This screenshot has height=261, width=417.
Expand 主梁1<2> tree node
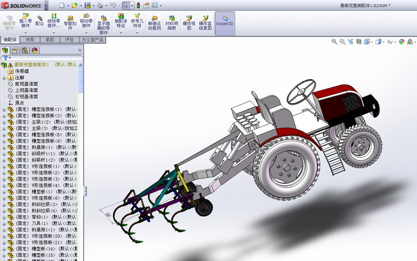(x=4, y=122)
